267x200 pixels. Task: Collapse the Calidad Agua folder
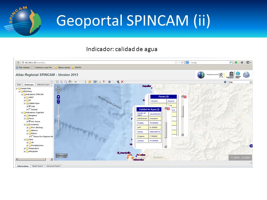click(x=24, y=103)
